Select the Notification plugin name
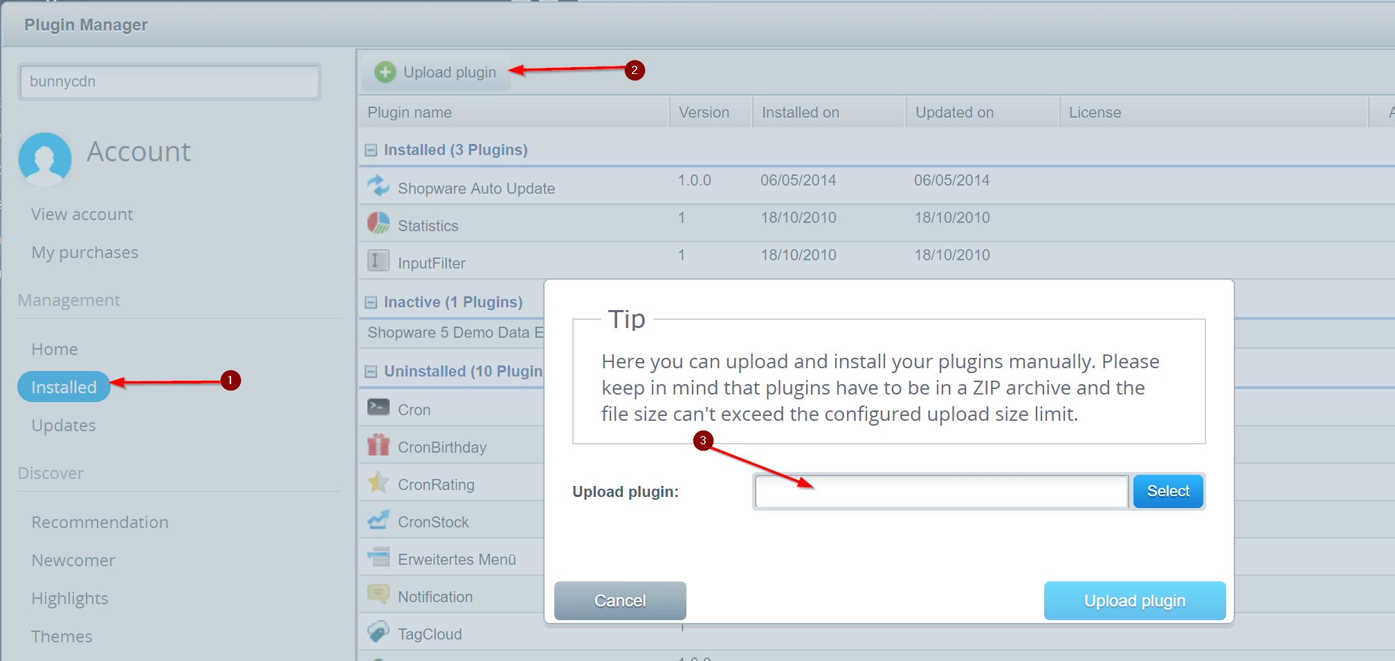The image size is (1395, 661). point(435,597)
